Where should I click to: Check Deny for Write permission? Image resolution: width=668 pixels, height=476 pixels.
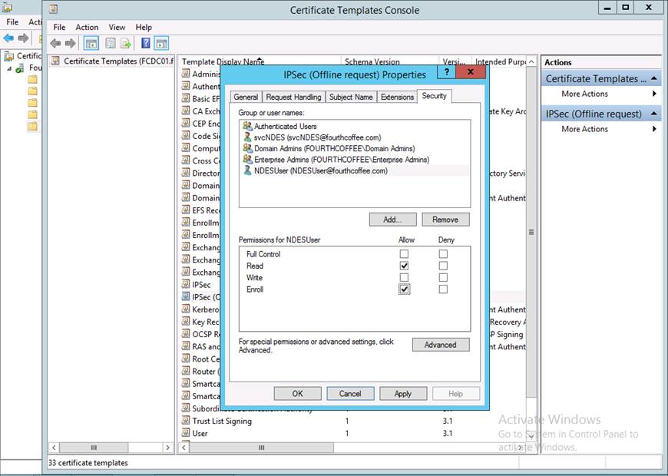click(443, 278)
